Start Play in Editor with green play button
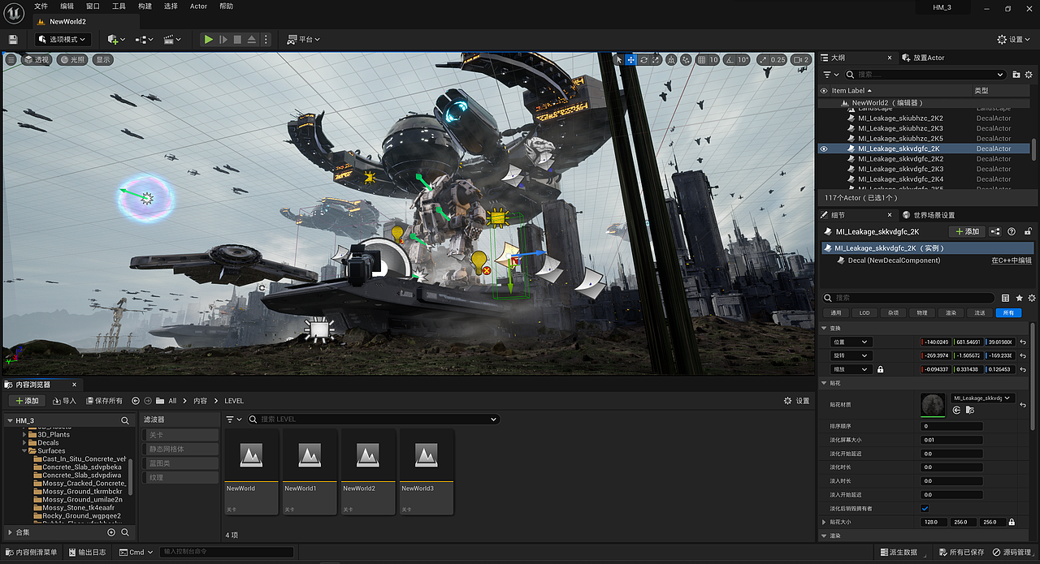This screenshot has height=564, width=1040. click(x=208, y=39)
